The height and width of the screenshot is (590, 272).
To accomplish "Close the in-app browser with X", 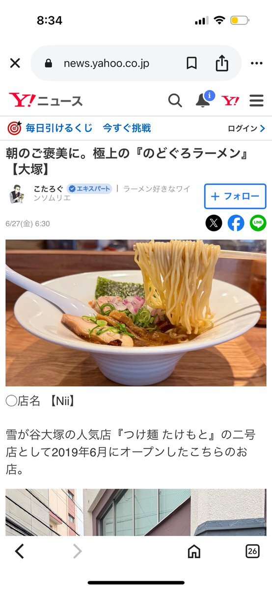I will tap(15, 63).
